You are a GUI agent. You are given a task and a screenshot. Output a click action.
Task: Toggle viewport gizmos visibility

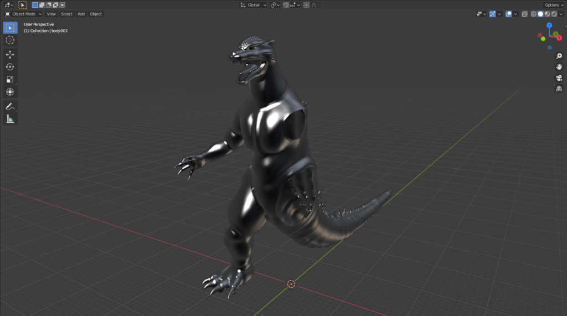click(492, 14)
